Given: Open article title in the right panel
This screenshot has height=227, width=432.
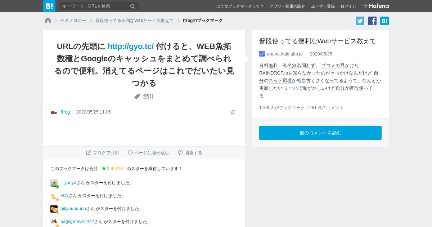Looking at the screenshot, I should [x=318, y=41].
